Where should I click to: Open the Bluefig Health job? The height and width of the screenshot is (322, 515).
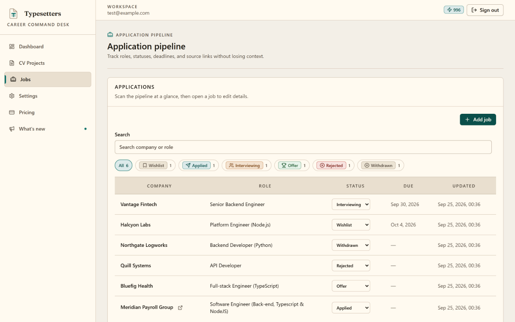(136, 286)
